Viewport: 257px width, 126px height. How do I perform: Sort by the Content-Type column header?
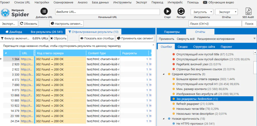pos(103,53)
